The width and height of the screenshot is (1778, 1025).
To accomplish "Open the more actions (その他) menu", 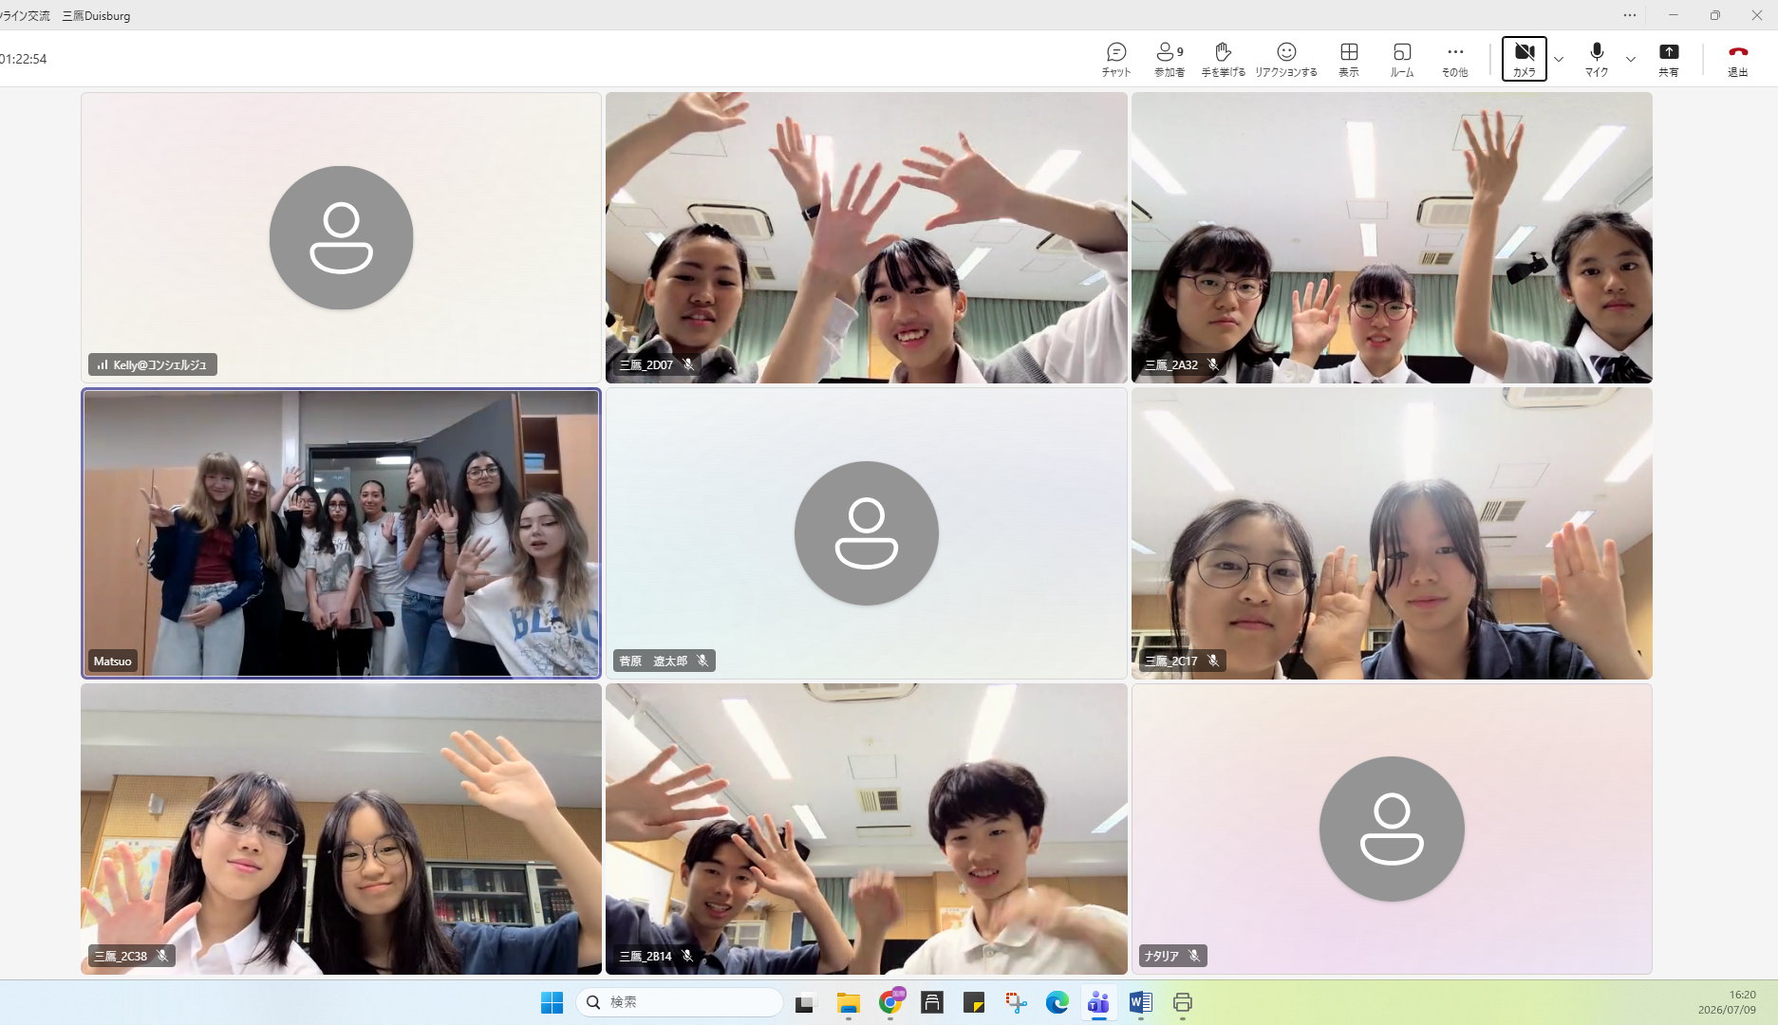I will pyautogui.click(x=1455, y=59).
